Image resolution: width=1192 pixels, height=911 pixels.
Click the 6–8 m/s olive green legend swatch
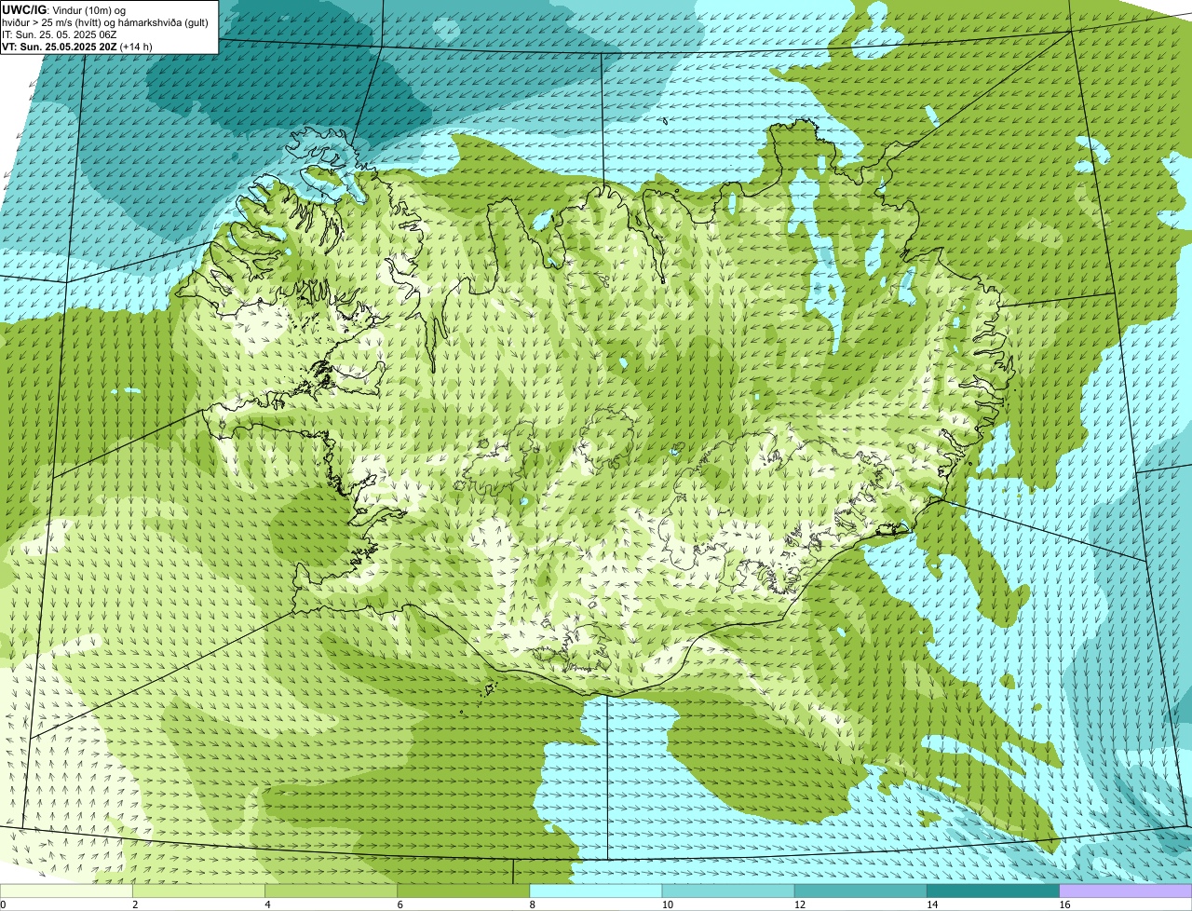[x=464, y=891]
